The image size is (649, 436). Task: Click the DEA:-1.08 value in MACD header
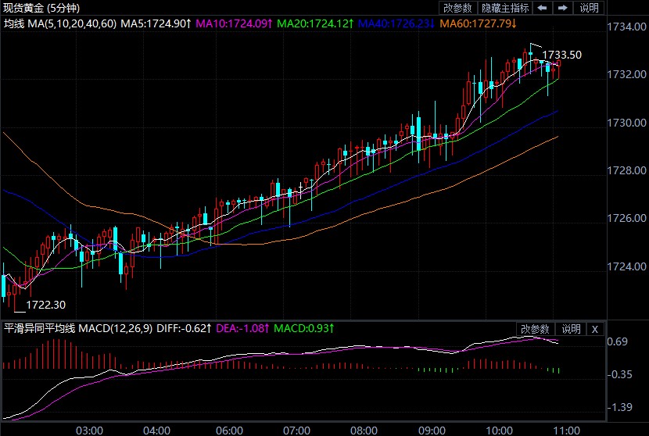click(x=242, y=329)
